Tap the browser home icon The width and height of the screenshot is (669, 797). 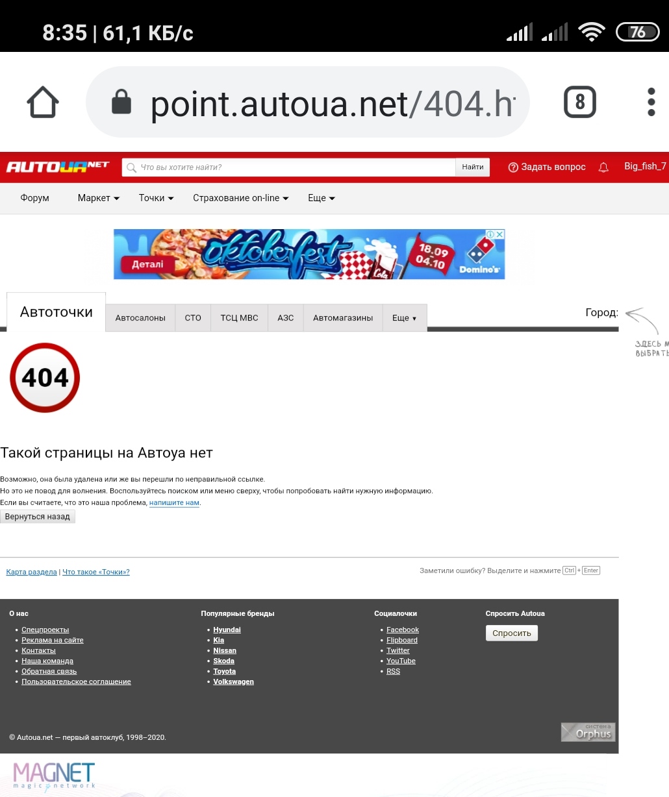coord(43,103)
